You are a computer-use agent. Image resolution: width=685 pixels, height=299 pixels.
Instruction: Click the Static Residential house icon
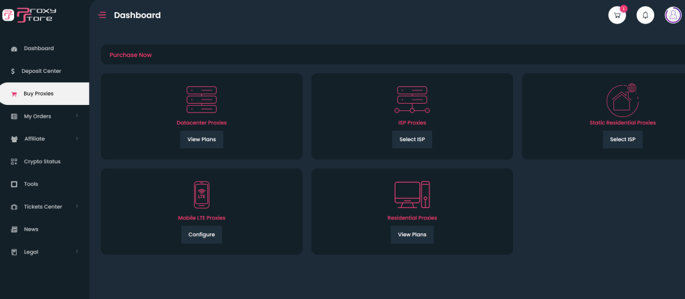click(x=622, y=100)
